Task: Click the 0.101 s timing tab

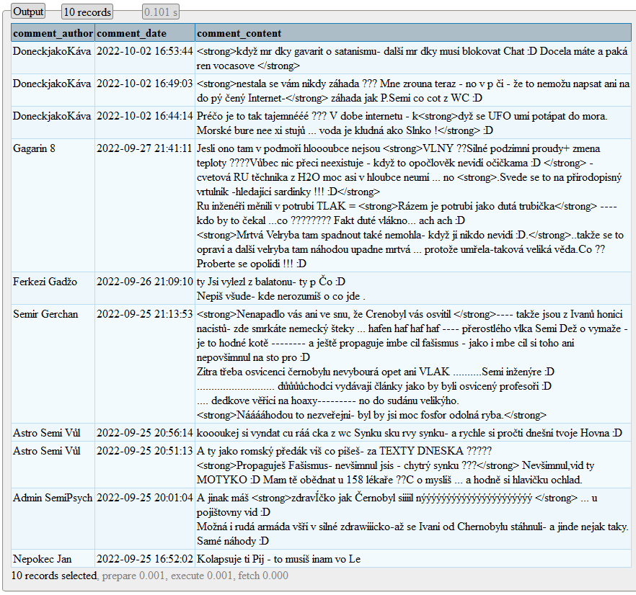Action: 161,12
